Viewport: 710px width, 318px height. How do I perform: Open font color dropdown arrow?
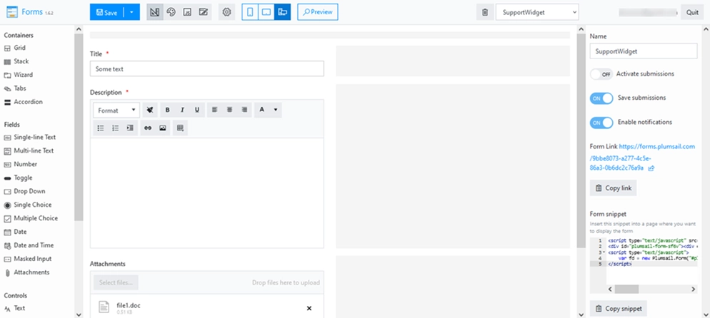click(275, 110)
